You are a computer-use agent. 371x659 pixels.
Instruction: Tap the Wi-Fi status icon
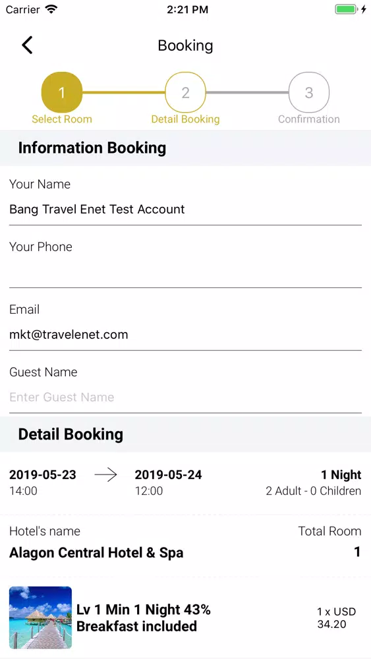(51, 9)
